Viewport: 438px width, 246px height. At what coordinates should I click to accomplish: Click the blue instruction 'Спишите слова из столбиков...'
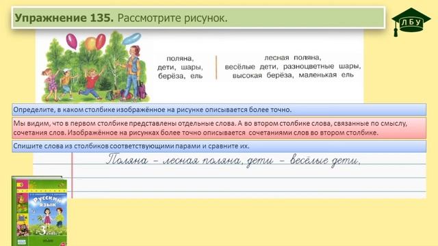click(219, 146)
